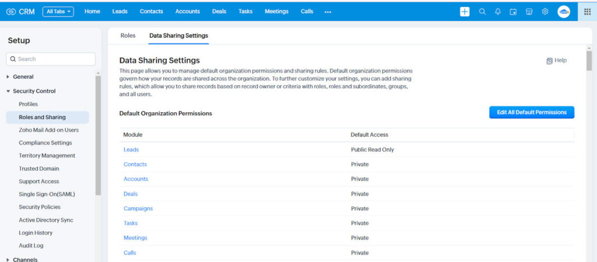Switch to the Roles tab
The width and height of the screenshot is (597, 262).
tap(128, 36)
